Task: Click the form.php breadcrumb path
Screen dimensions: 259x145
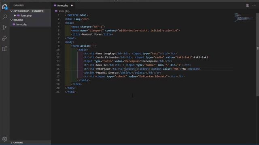Action: 64,11
